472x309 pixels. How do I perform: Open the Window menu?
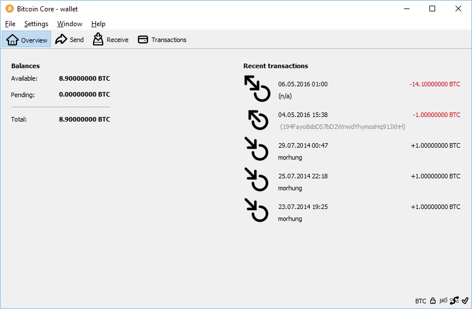(x=70, y=24)
